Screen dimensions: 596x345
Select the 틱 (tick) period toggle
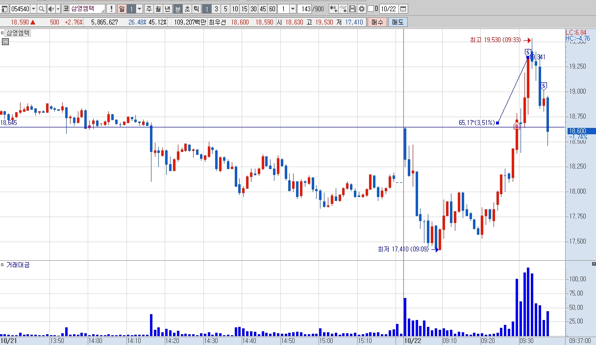click(196, 9)
